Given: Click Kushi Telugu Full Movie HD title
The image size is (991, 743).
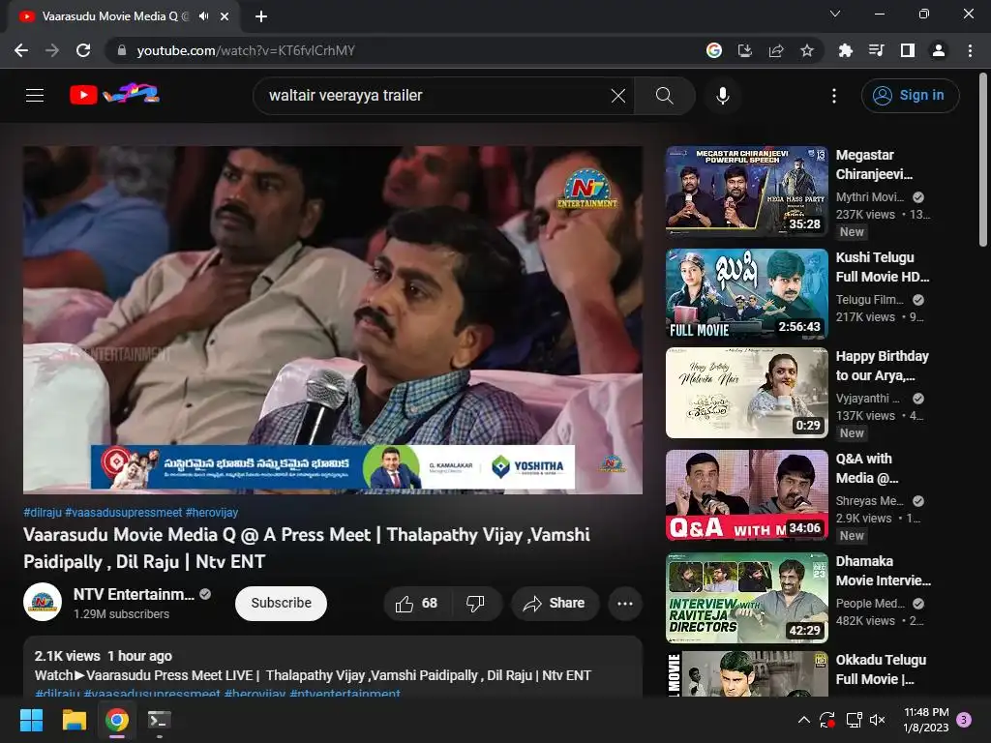Looking at the screenshot, I should pos(883,267).
